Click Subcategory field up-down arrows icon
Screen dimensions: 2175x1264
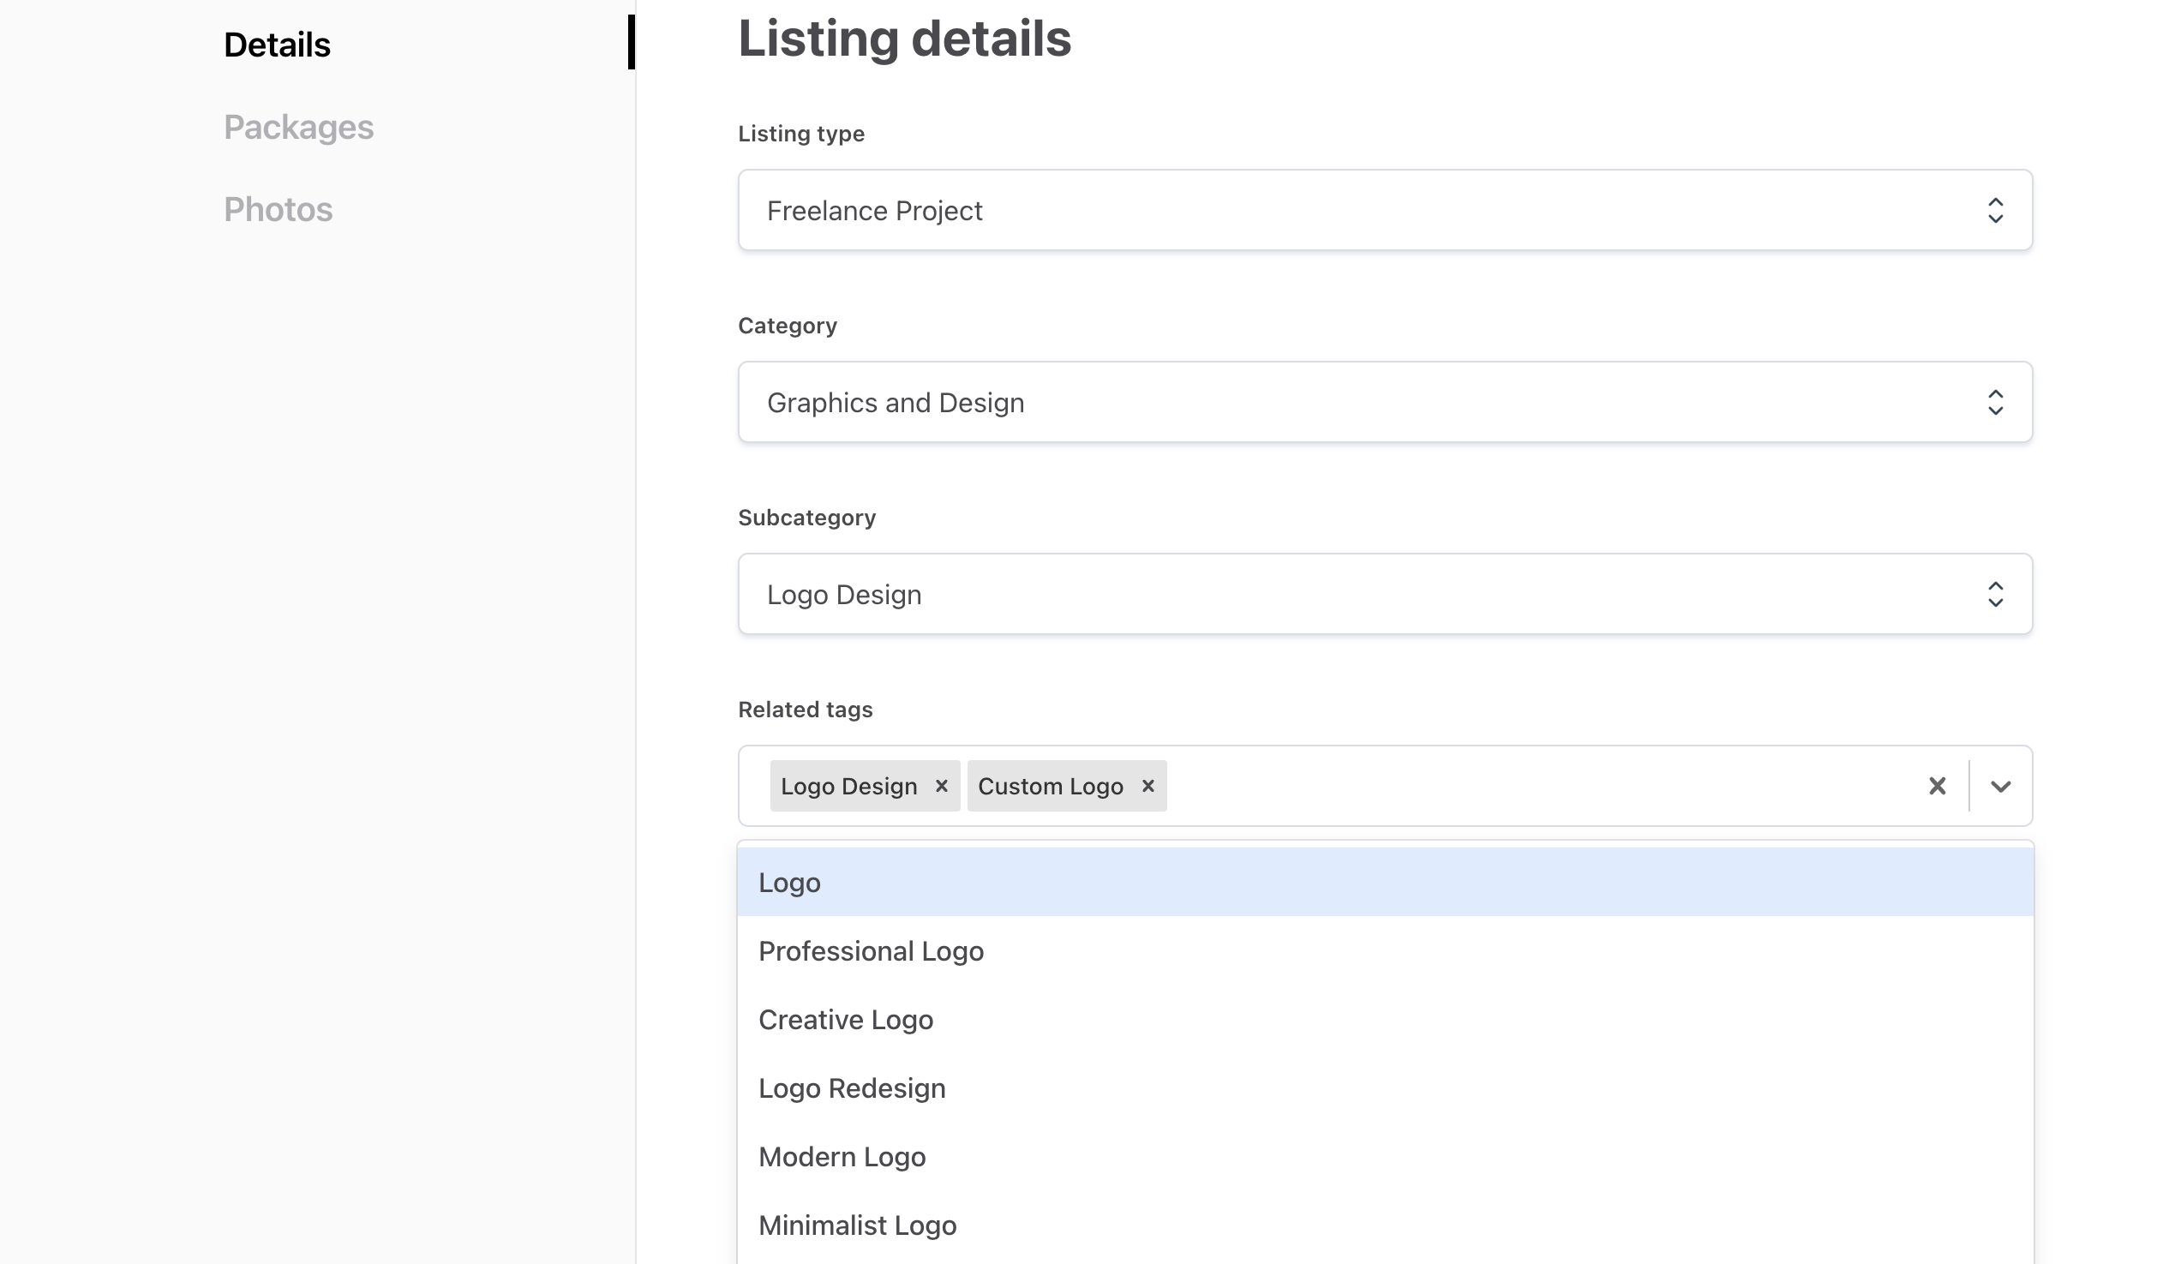[1996, 595]
